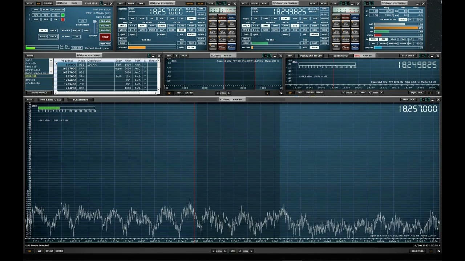This screenshot has width=465, height=261.
Task: Choose the 630 band key in first RX Control
Action: pos(222,24)
